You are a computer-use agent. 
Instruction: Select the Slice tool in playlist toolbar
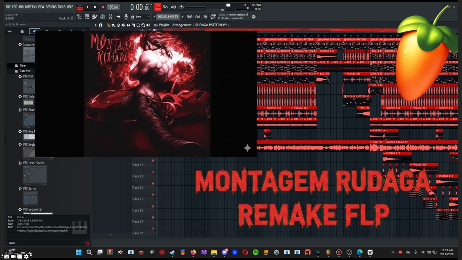133,25
